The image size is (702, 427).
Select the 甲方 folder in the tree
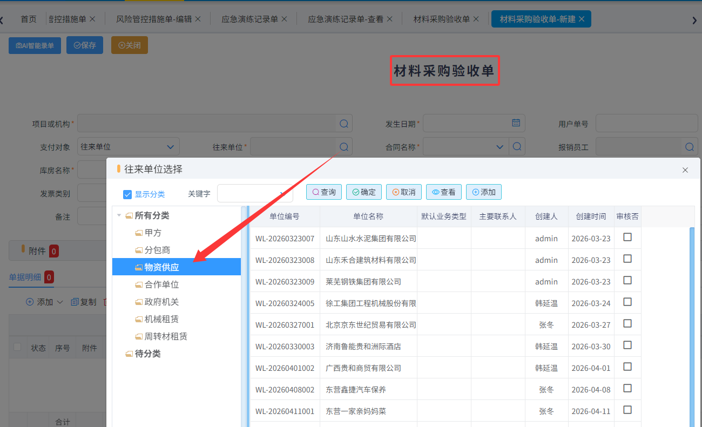153,233
